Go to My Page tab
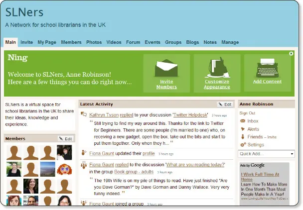Image resolution: width=303 pixels, height=210 pixels. pyautogui.click(x=47, y=42)
